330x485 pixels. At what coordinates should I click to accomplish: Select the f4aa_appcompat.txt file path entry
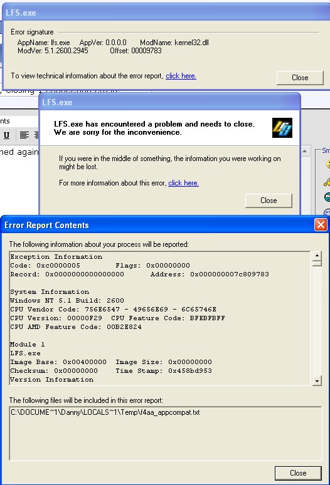pos(105,412)
